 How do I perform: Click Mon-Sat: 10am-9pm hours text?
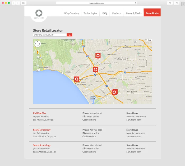click(x=136, y=116)
